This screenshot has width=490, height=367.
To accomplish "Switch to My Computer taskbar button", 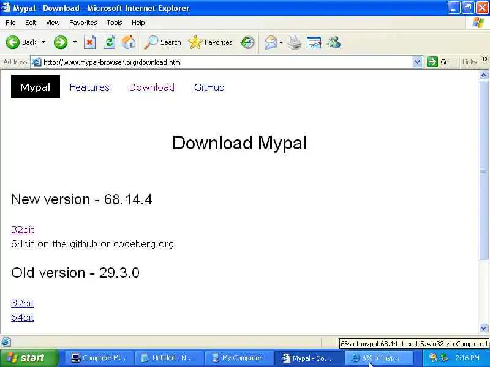I will 239,358.
